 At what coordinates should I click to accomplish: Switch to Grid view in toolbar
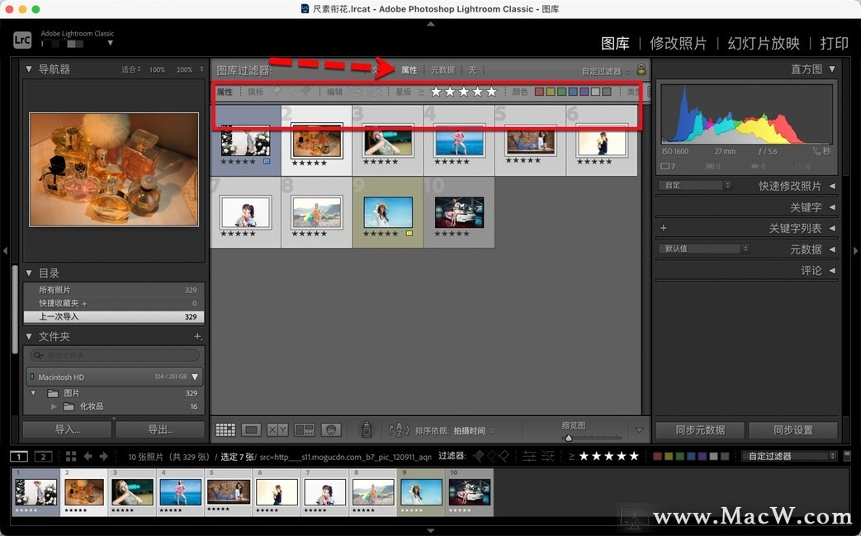click(x=225, y=430)
